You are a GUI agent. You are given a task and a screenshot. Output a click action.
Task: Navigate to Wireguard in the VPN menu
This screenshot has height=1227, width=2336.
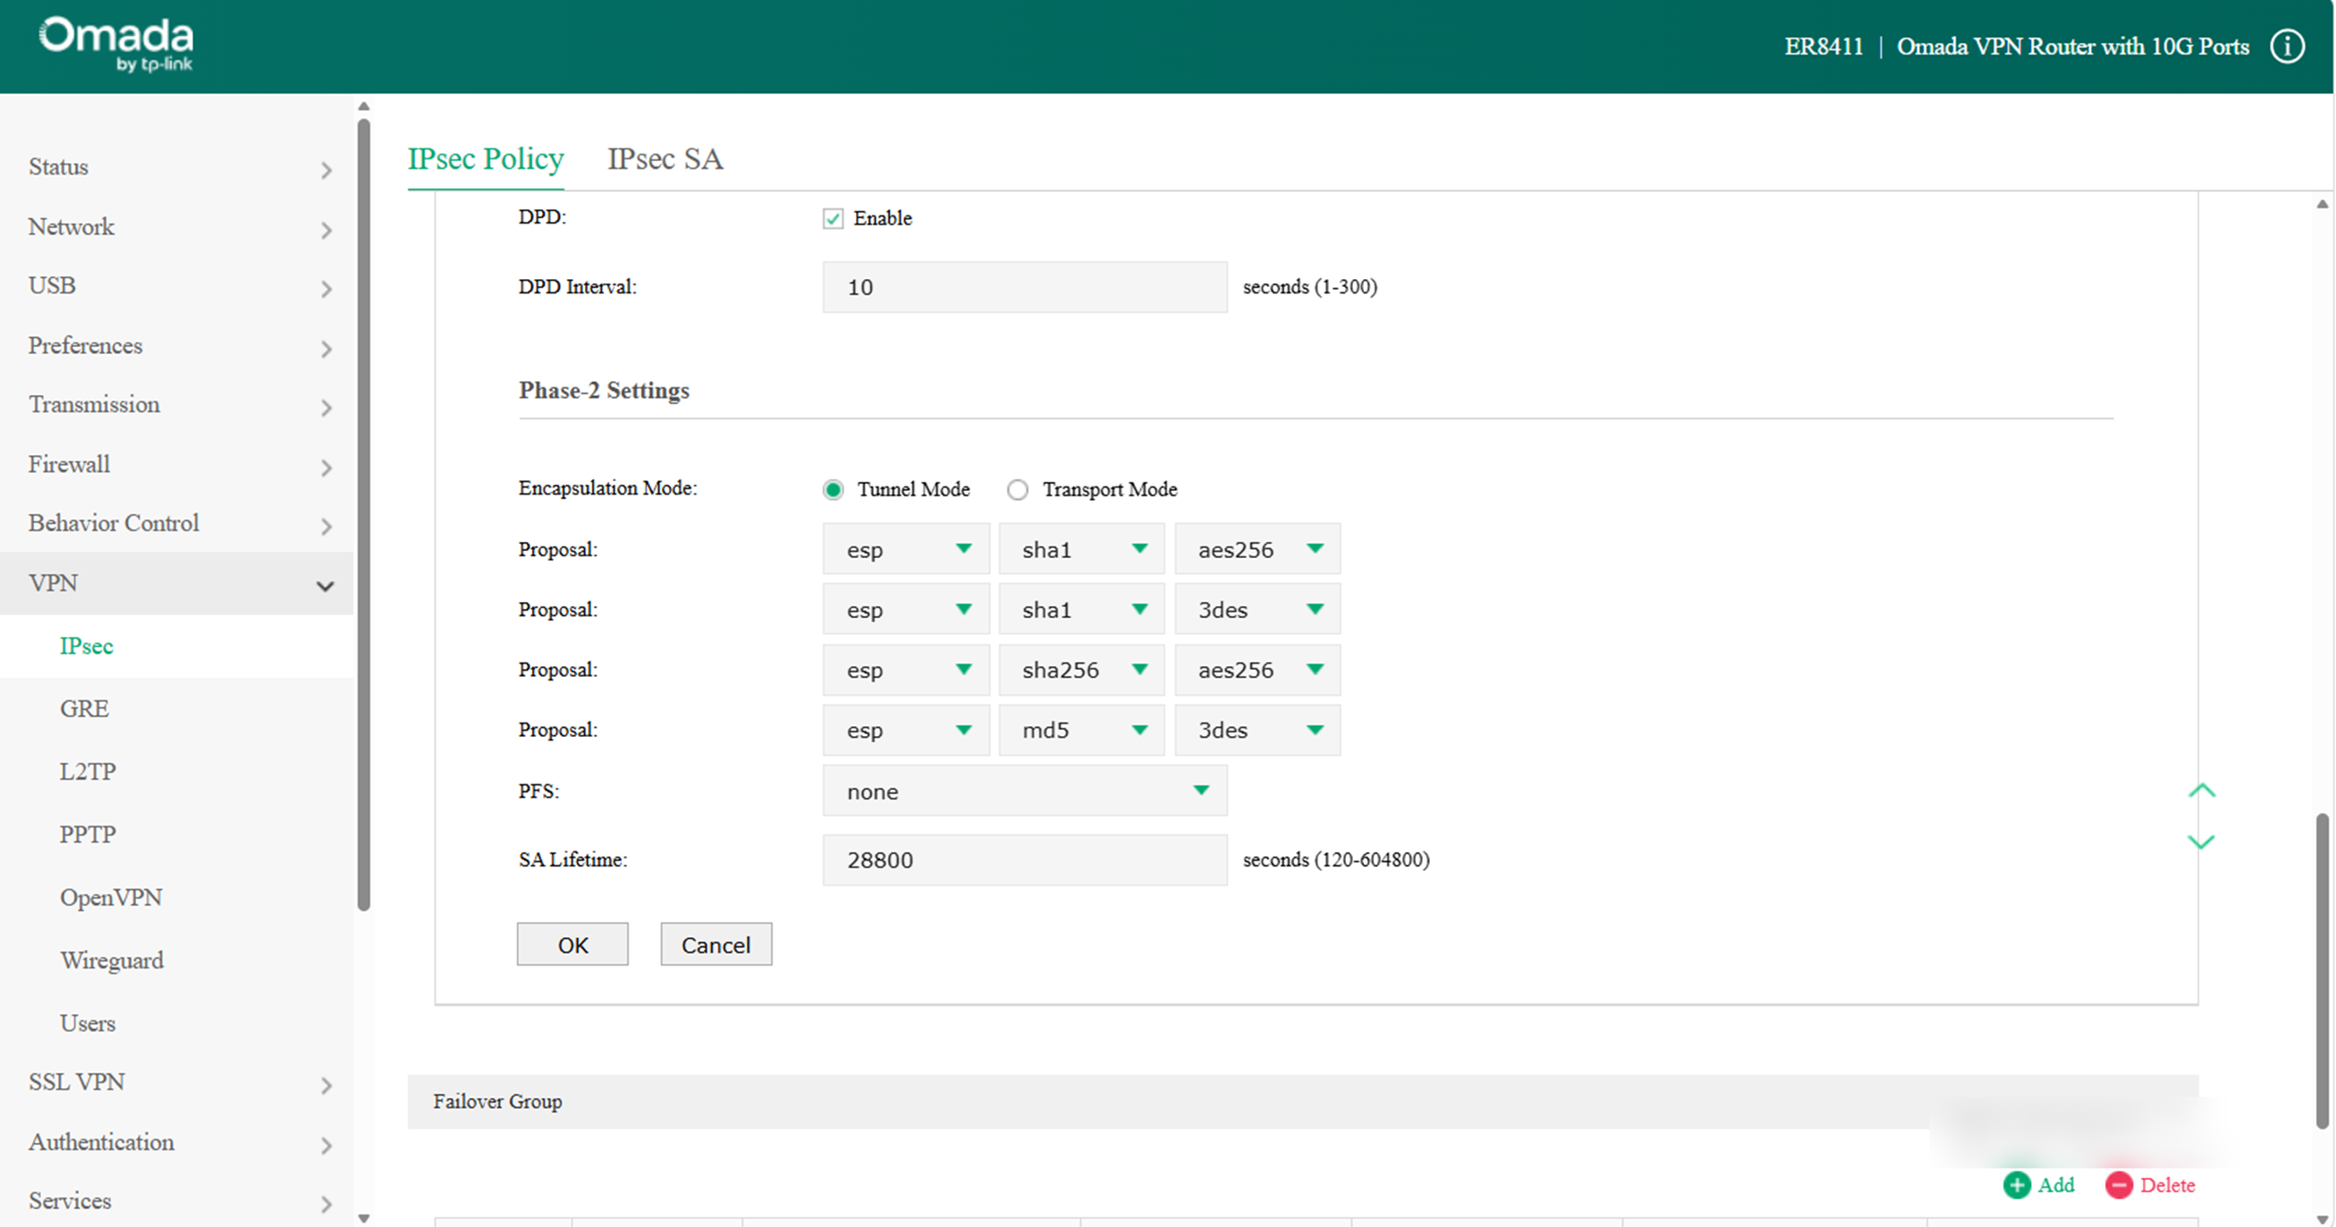[x=112, y=960]
